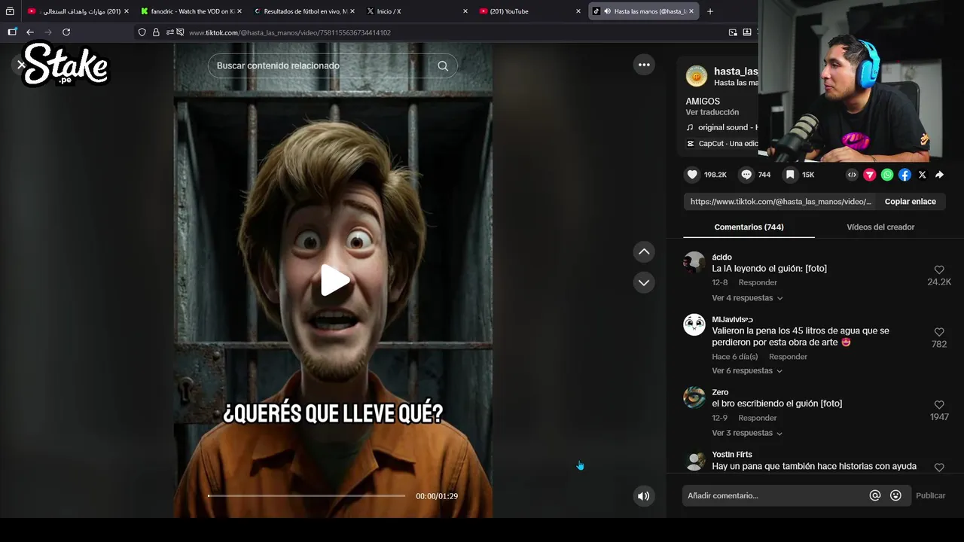Expand Ver 3 respuestas

point(747,433)
